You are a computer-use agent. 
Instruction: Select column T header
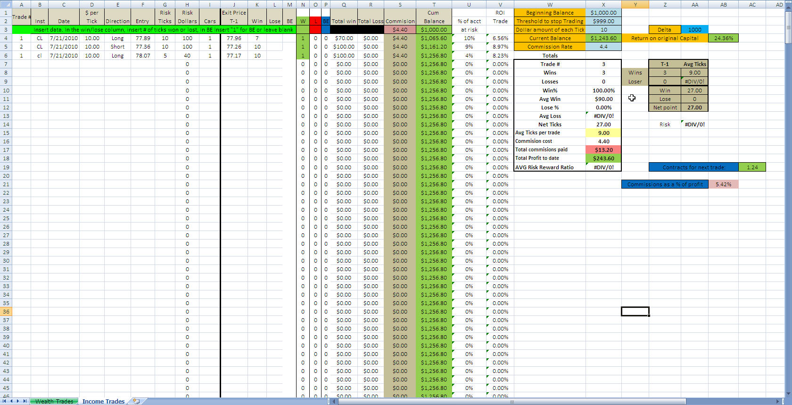[x=434, y=4]
